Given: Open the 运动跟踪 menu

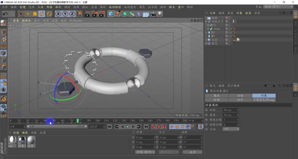Looking at the screenshot, I should pyautogui.click(x=115, y=7).
